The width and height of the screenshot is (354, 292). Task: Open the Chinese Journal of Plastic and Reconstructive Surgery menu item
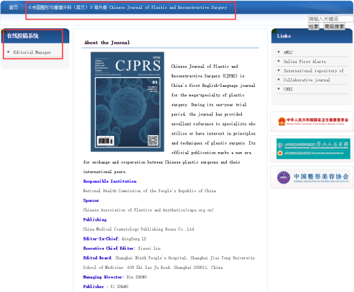(128, 7)
